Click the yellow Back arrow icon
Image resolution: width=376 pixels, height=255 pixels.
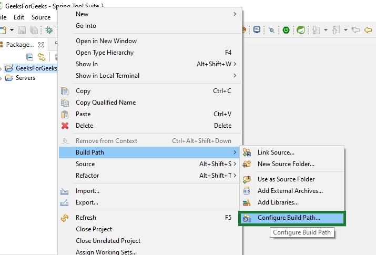point(368,30)
